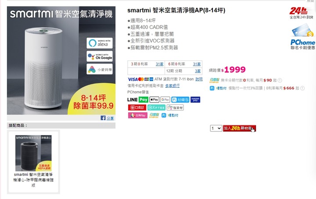
Task: Click the Samsung Pay icon
Action: 195,99
